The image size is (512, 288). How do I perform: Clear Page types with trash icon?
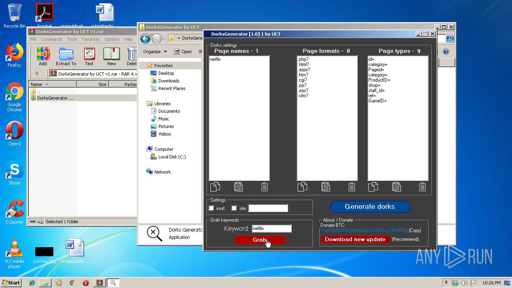tap(422, 187)
